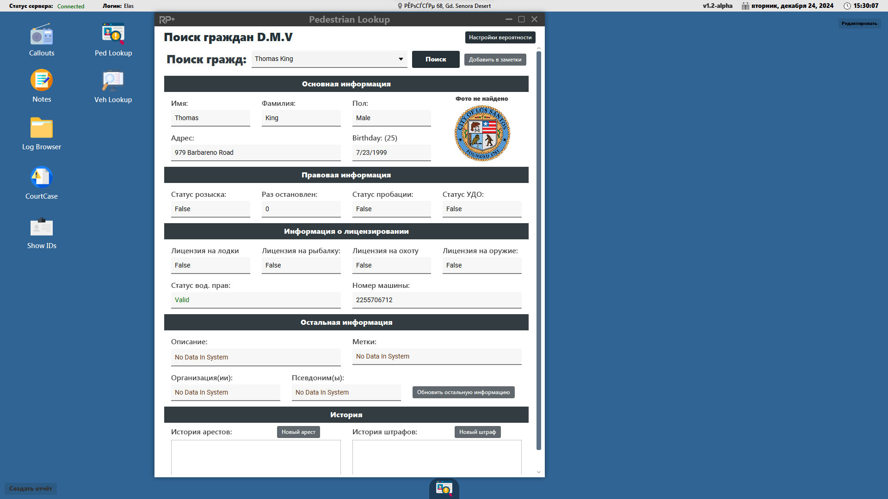Click Новый штраф button

coord(477,432)
